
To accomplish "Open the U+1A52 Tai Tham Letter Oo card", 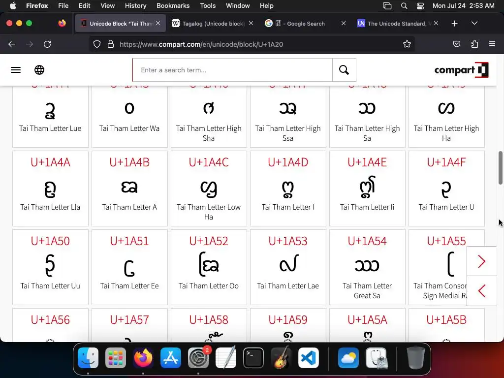I will point(209,267).
